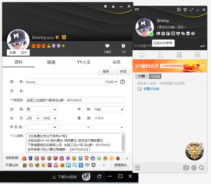Switch to the 频道 tab
This screenshot has height=184, width=211.
tap(51, 62)
